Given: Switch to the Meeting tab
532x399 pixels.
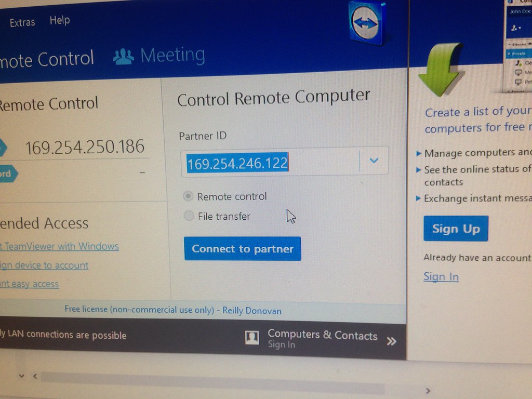Looking at the screenshot, I should click(159, 55).
